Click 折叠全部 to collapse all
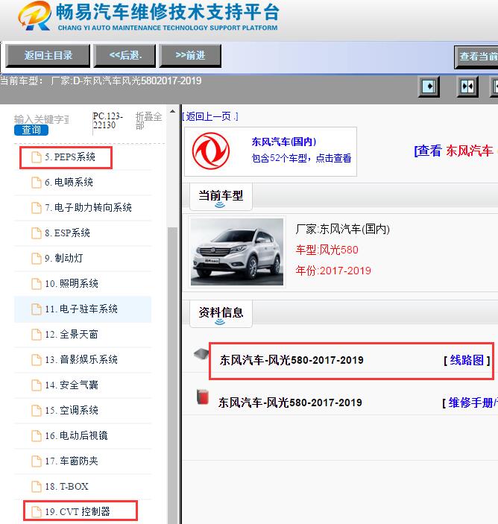 [148, 121]
